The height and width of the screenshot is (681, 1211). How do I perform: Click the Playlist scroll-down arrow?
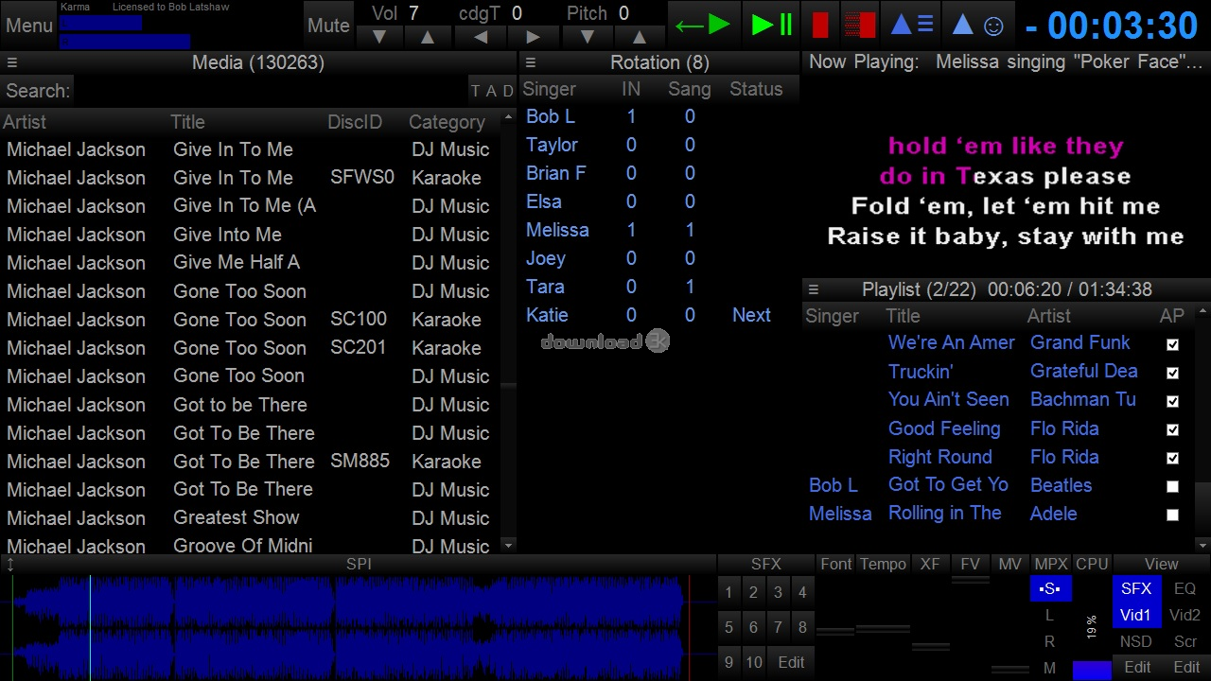(x=1202, y=545)
